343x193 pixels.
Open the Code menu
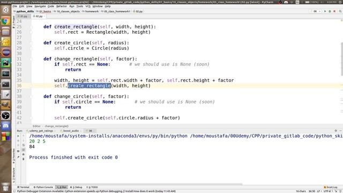tap(51, 6)
